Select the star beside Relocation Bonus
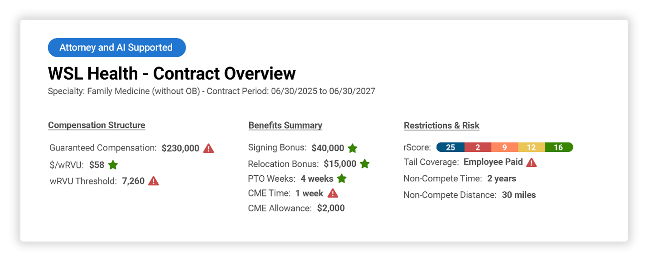 click(x=365, y=164)
